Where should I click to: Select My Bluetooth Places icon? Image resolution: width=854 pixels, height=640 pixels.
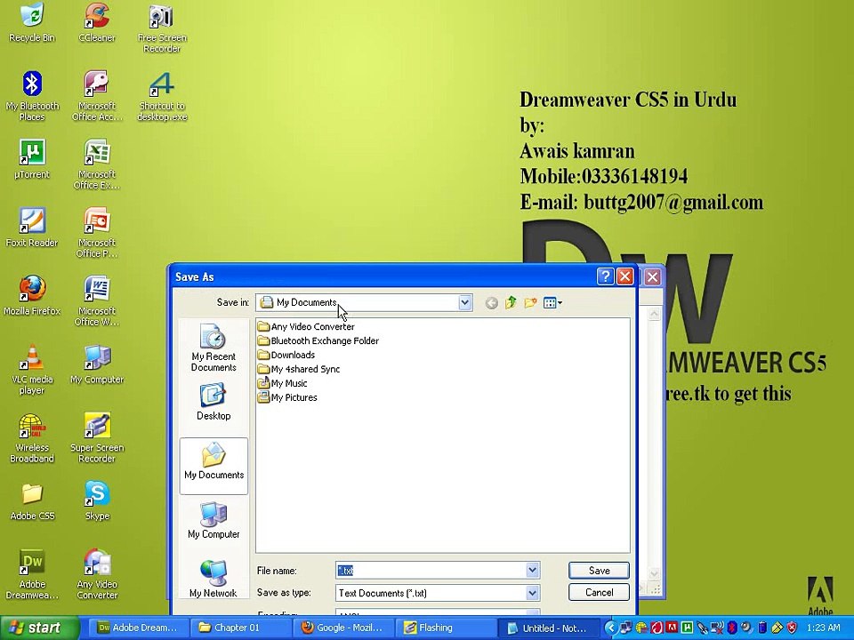(32, 96)
